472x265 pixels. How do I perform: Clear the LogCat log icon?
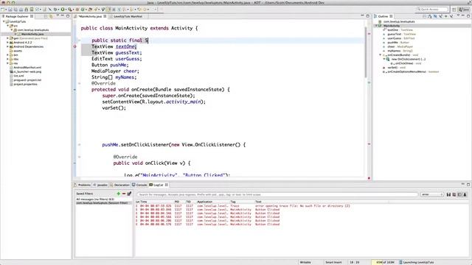454,194
